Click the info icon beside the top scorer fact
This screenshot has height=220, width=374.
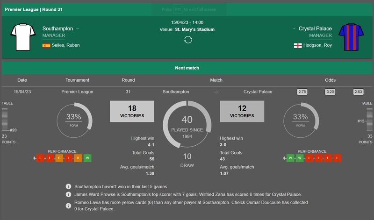click(x=69, y=194)
